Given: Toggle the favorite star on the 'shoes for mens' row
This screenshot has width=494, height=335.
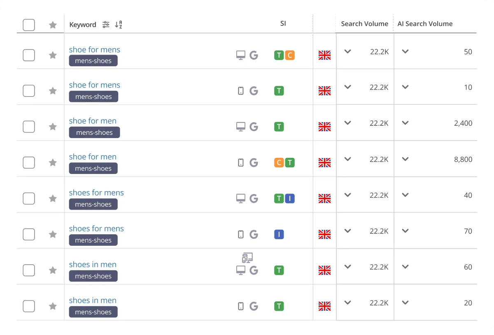Looking at the screenshot, I should (x=53, y=199).
